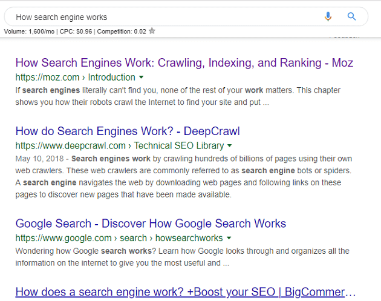Click the Moz snippet starting 'If search engines literally'
Image resolution: width=381 pixels, height=301 pixels.
click(178, 96)
